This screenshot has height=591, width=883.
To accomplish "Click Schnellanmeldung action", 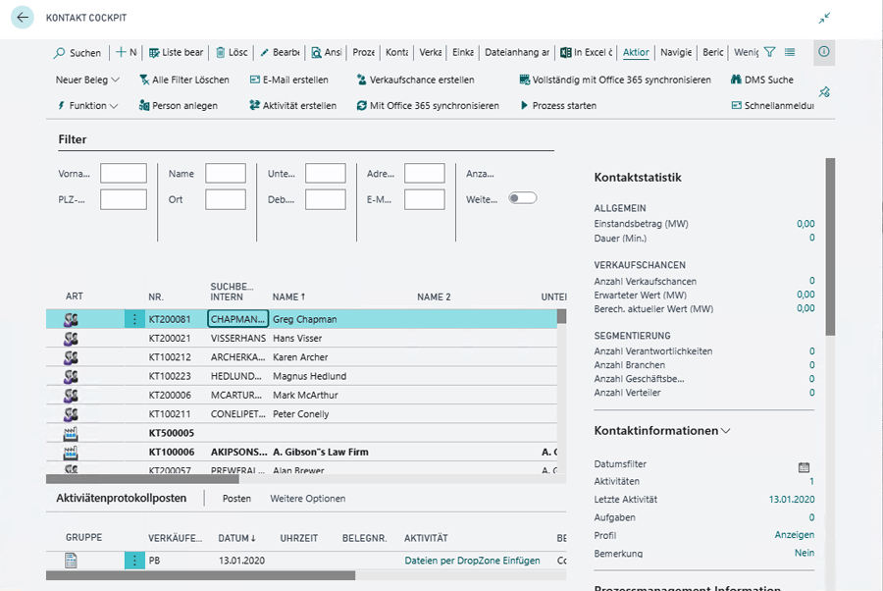I will pyautogui.click(x=772, y=106).
